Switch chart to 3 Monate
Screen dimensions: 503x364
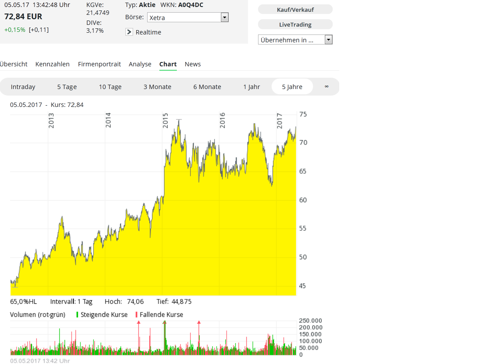point(157,87)
